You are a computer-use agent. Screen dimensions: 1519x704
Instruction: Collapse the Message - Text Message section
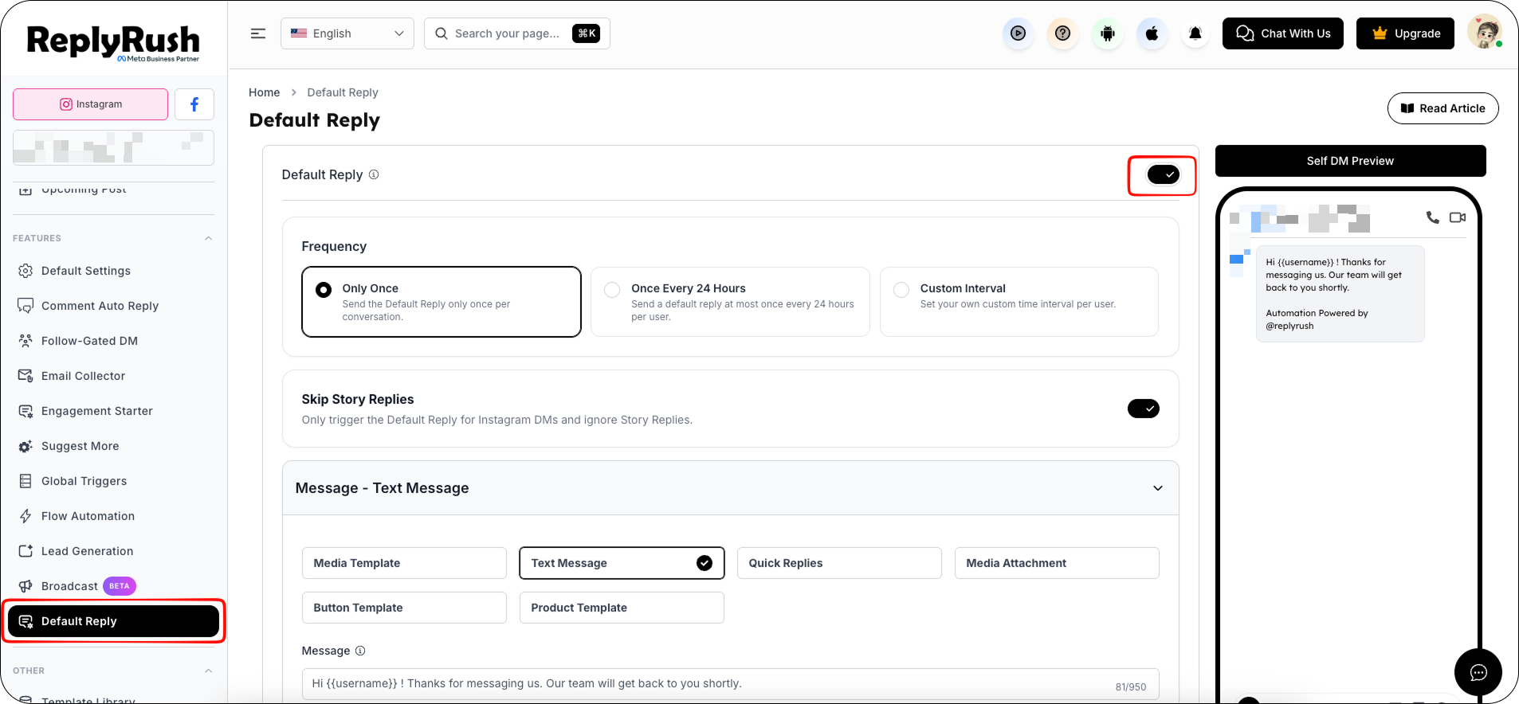coord(1158,488)
